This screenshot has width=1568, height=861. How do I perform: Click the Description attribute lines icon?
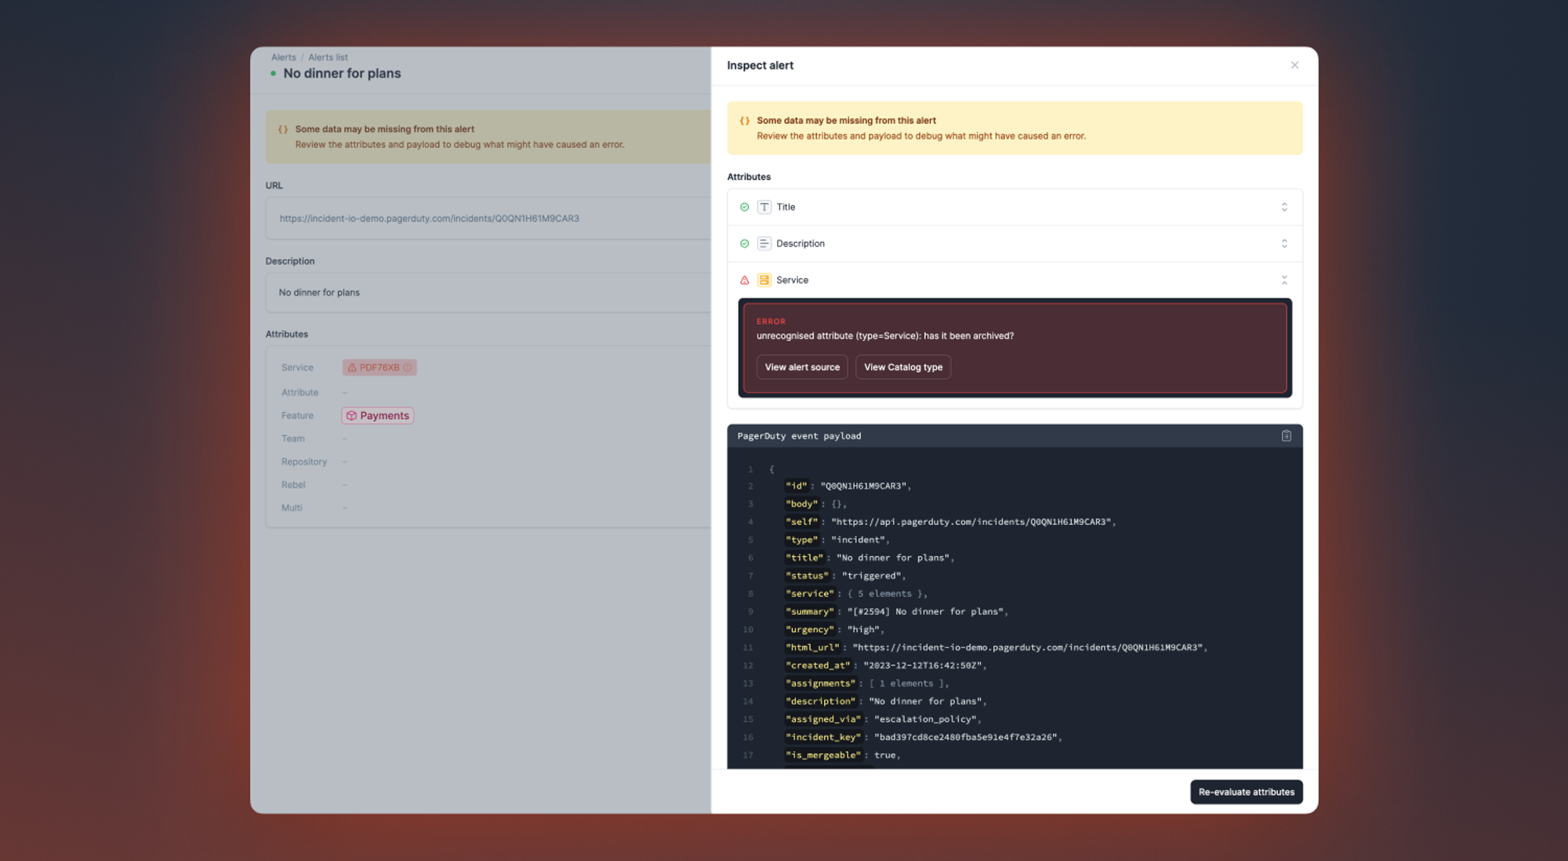[x=764, y=244]
